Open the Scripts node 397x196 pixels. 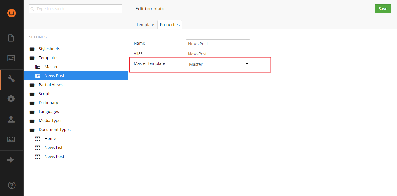point(45,94)
